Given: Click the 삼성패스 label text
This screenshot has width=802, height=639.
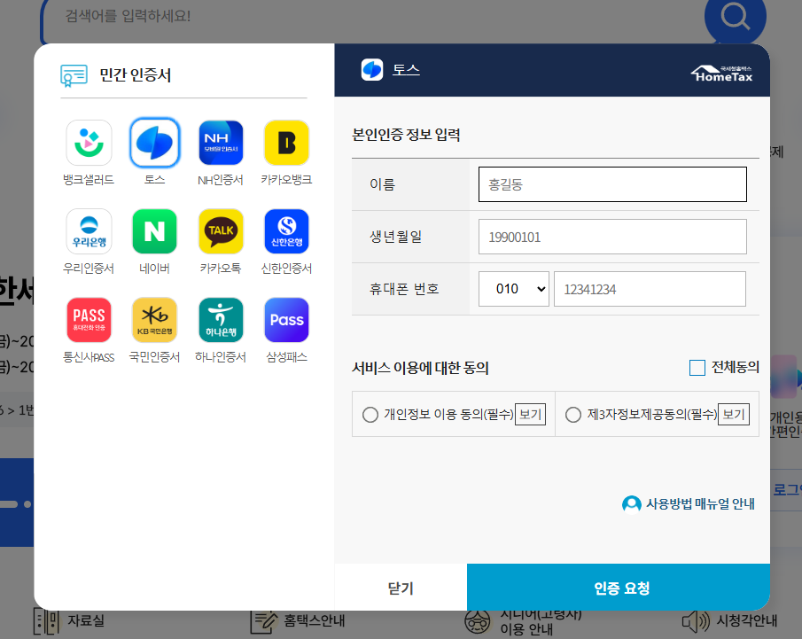Looking at the screenshot, I should coord(286,357).
